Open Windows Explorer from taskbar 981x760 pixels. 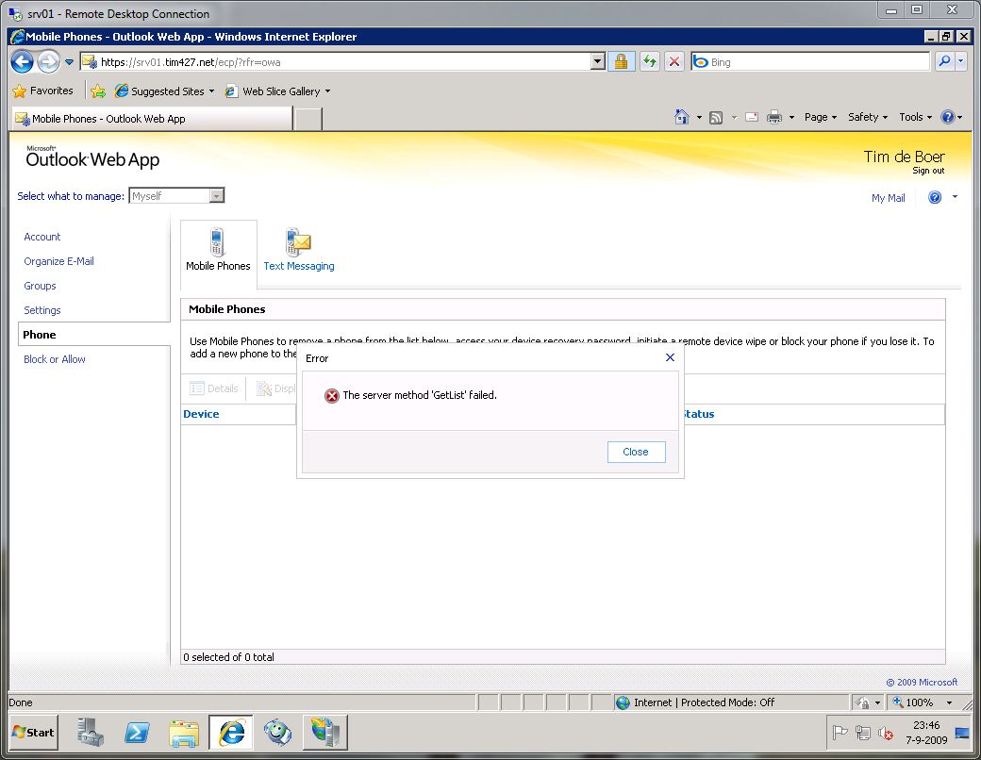coord(184,732)
